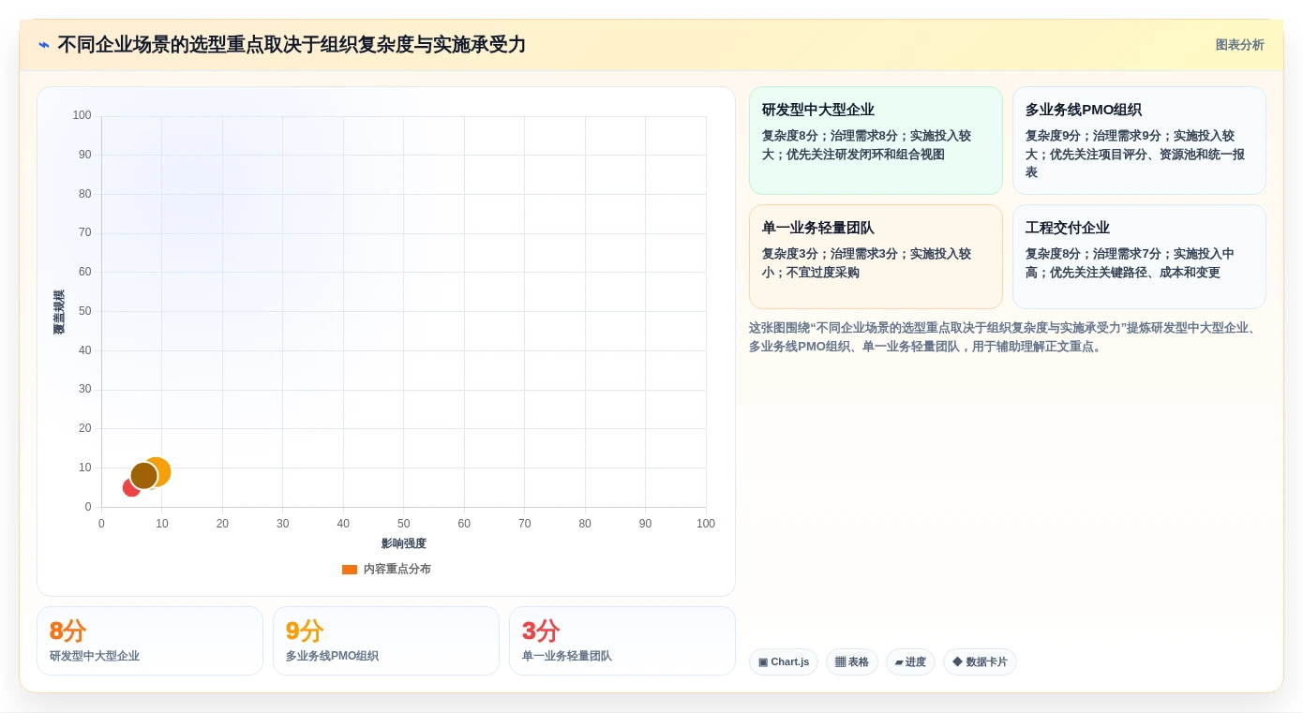
Task: Select the 9分 多业务线PMO组织 stat card
Action: 386,641
